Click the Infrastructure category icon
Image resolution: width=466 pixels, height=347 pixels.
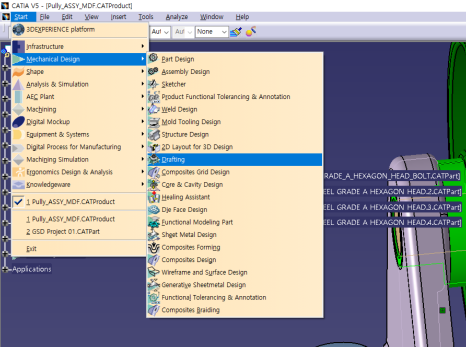coord(18,47)
